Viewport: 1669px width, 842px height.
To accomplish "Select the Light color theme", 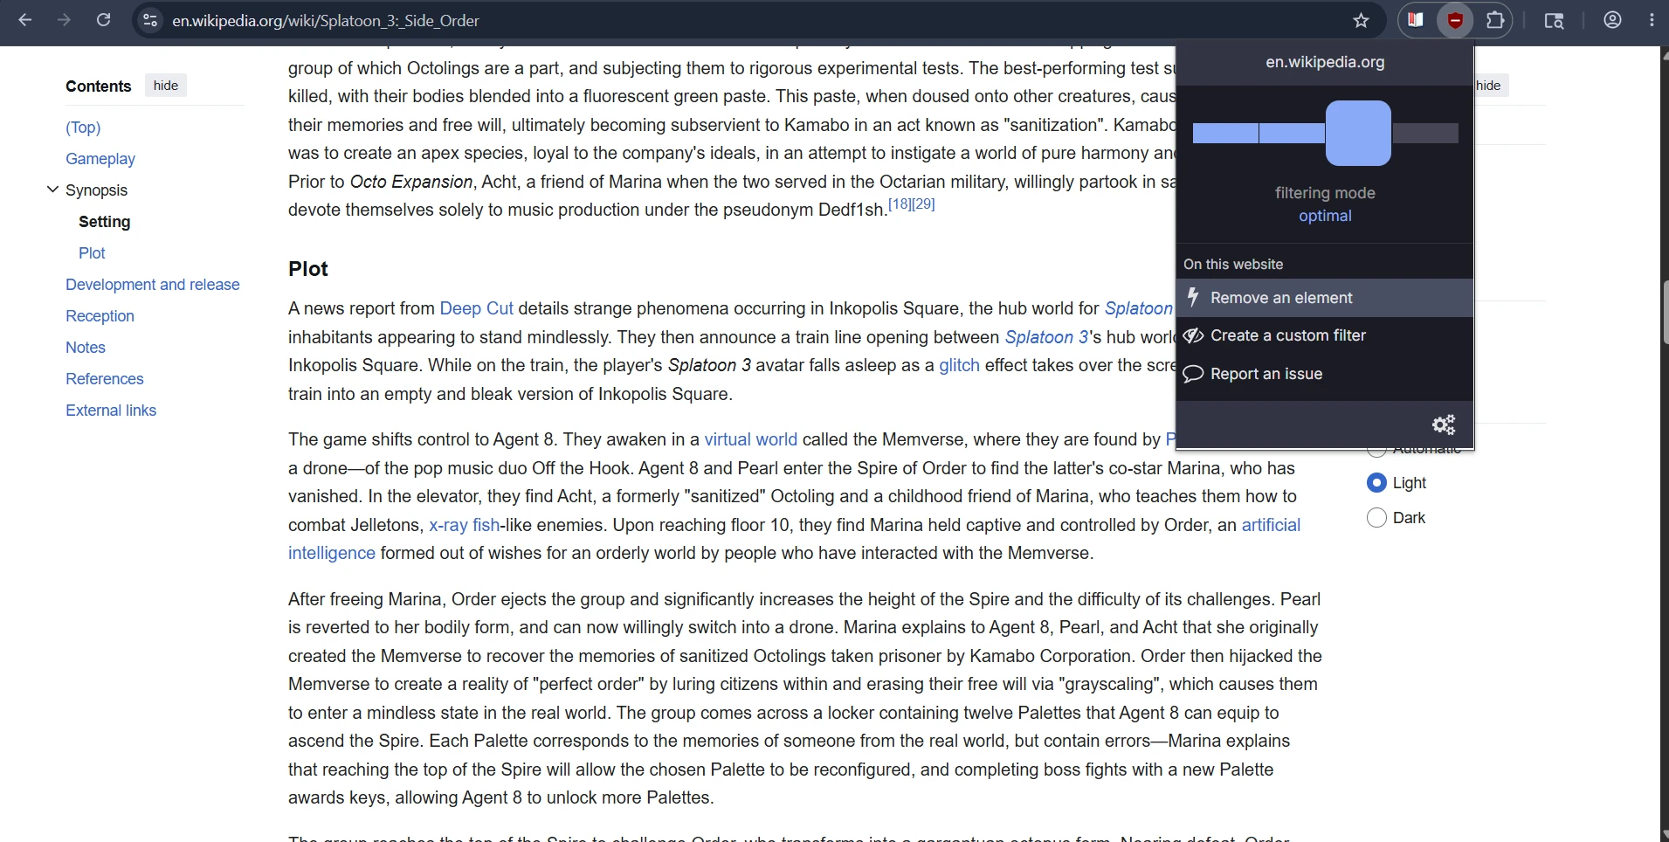I will (x=1376, y=483).
